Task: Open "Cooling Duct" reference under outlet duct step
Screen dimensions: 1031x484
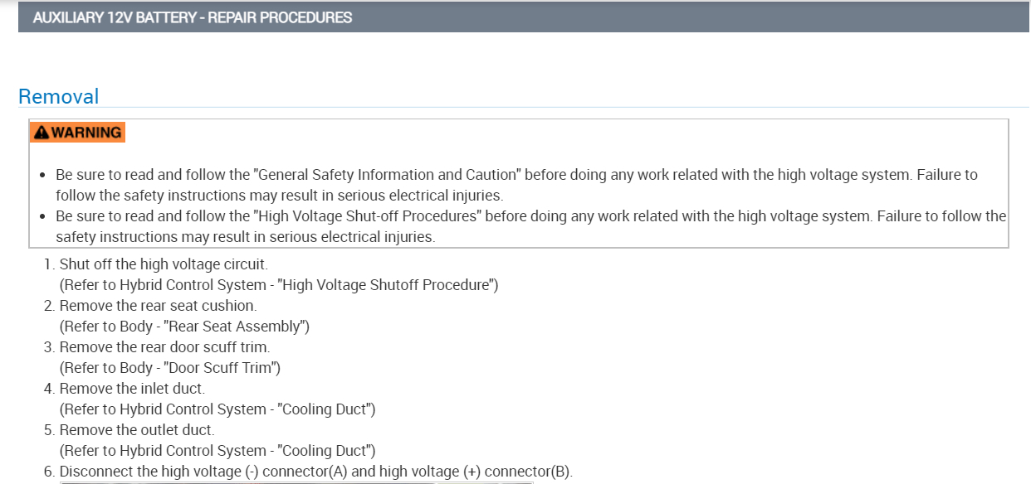Action: 327,451
